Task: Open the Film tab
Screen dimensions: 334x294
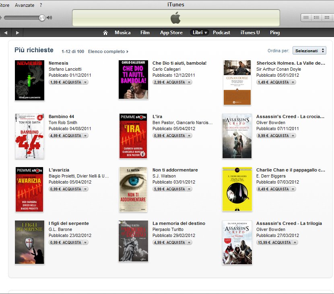Action: coord(145,33)
